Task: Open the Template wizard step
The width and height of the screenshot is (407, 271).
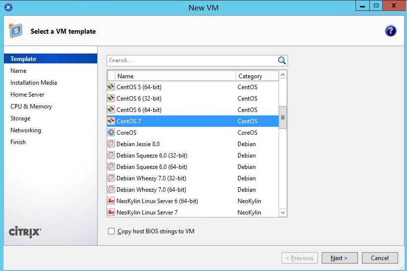Action: tap(51, 59)
